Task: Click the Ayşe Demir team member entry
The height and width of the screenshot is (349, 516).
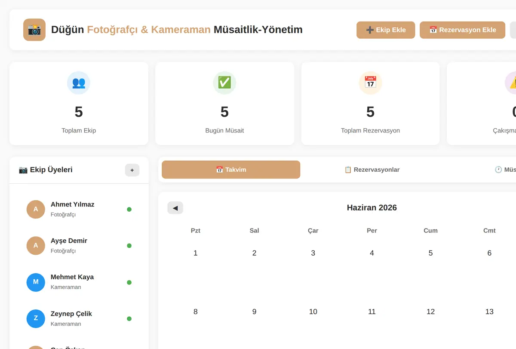Action: point(79,246)
